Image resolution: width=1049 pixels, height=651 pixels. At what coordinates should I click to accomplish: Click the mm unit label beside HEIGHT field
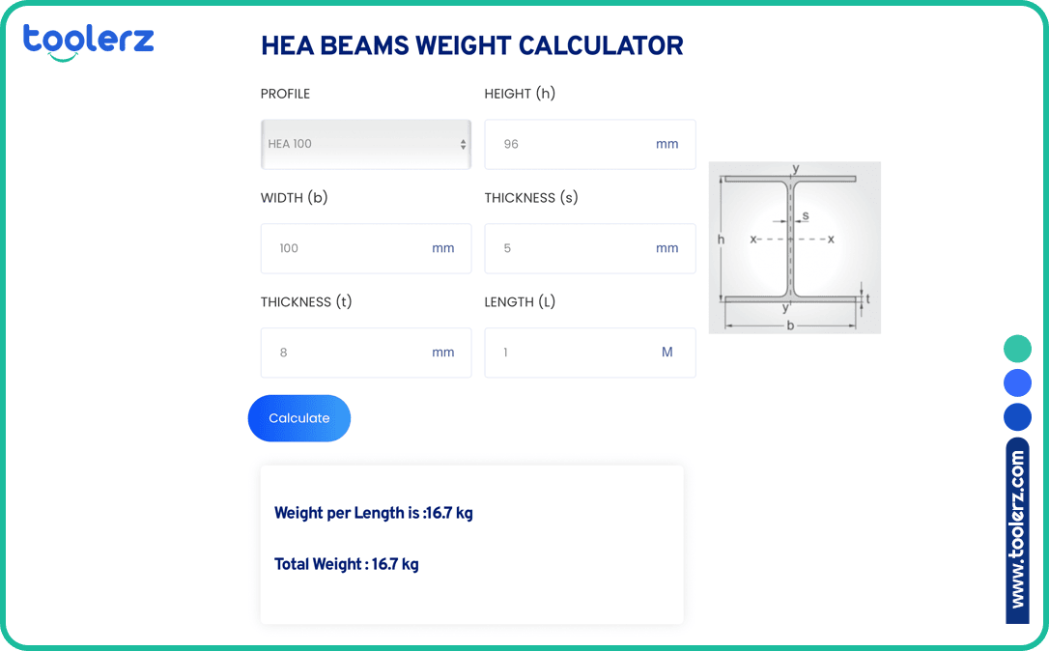click(666, 143)
